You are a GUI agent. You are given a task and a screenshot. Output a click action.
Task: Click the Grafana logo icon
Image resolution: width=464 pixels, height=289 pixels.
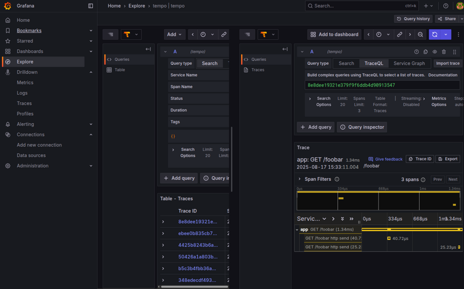point(7,6)
